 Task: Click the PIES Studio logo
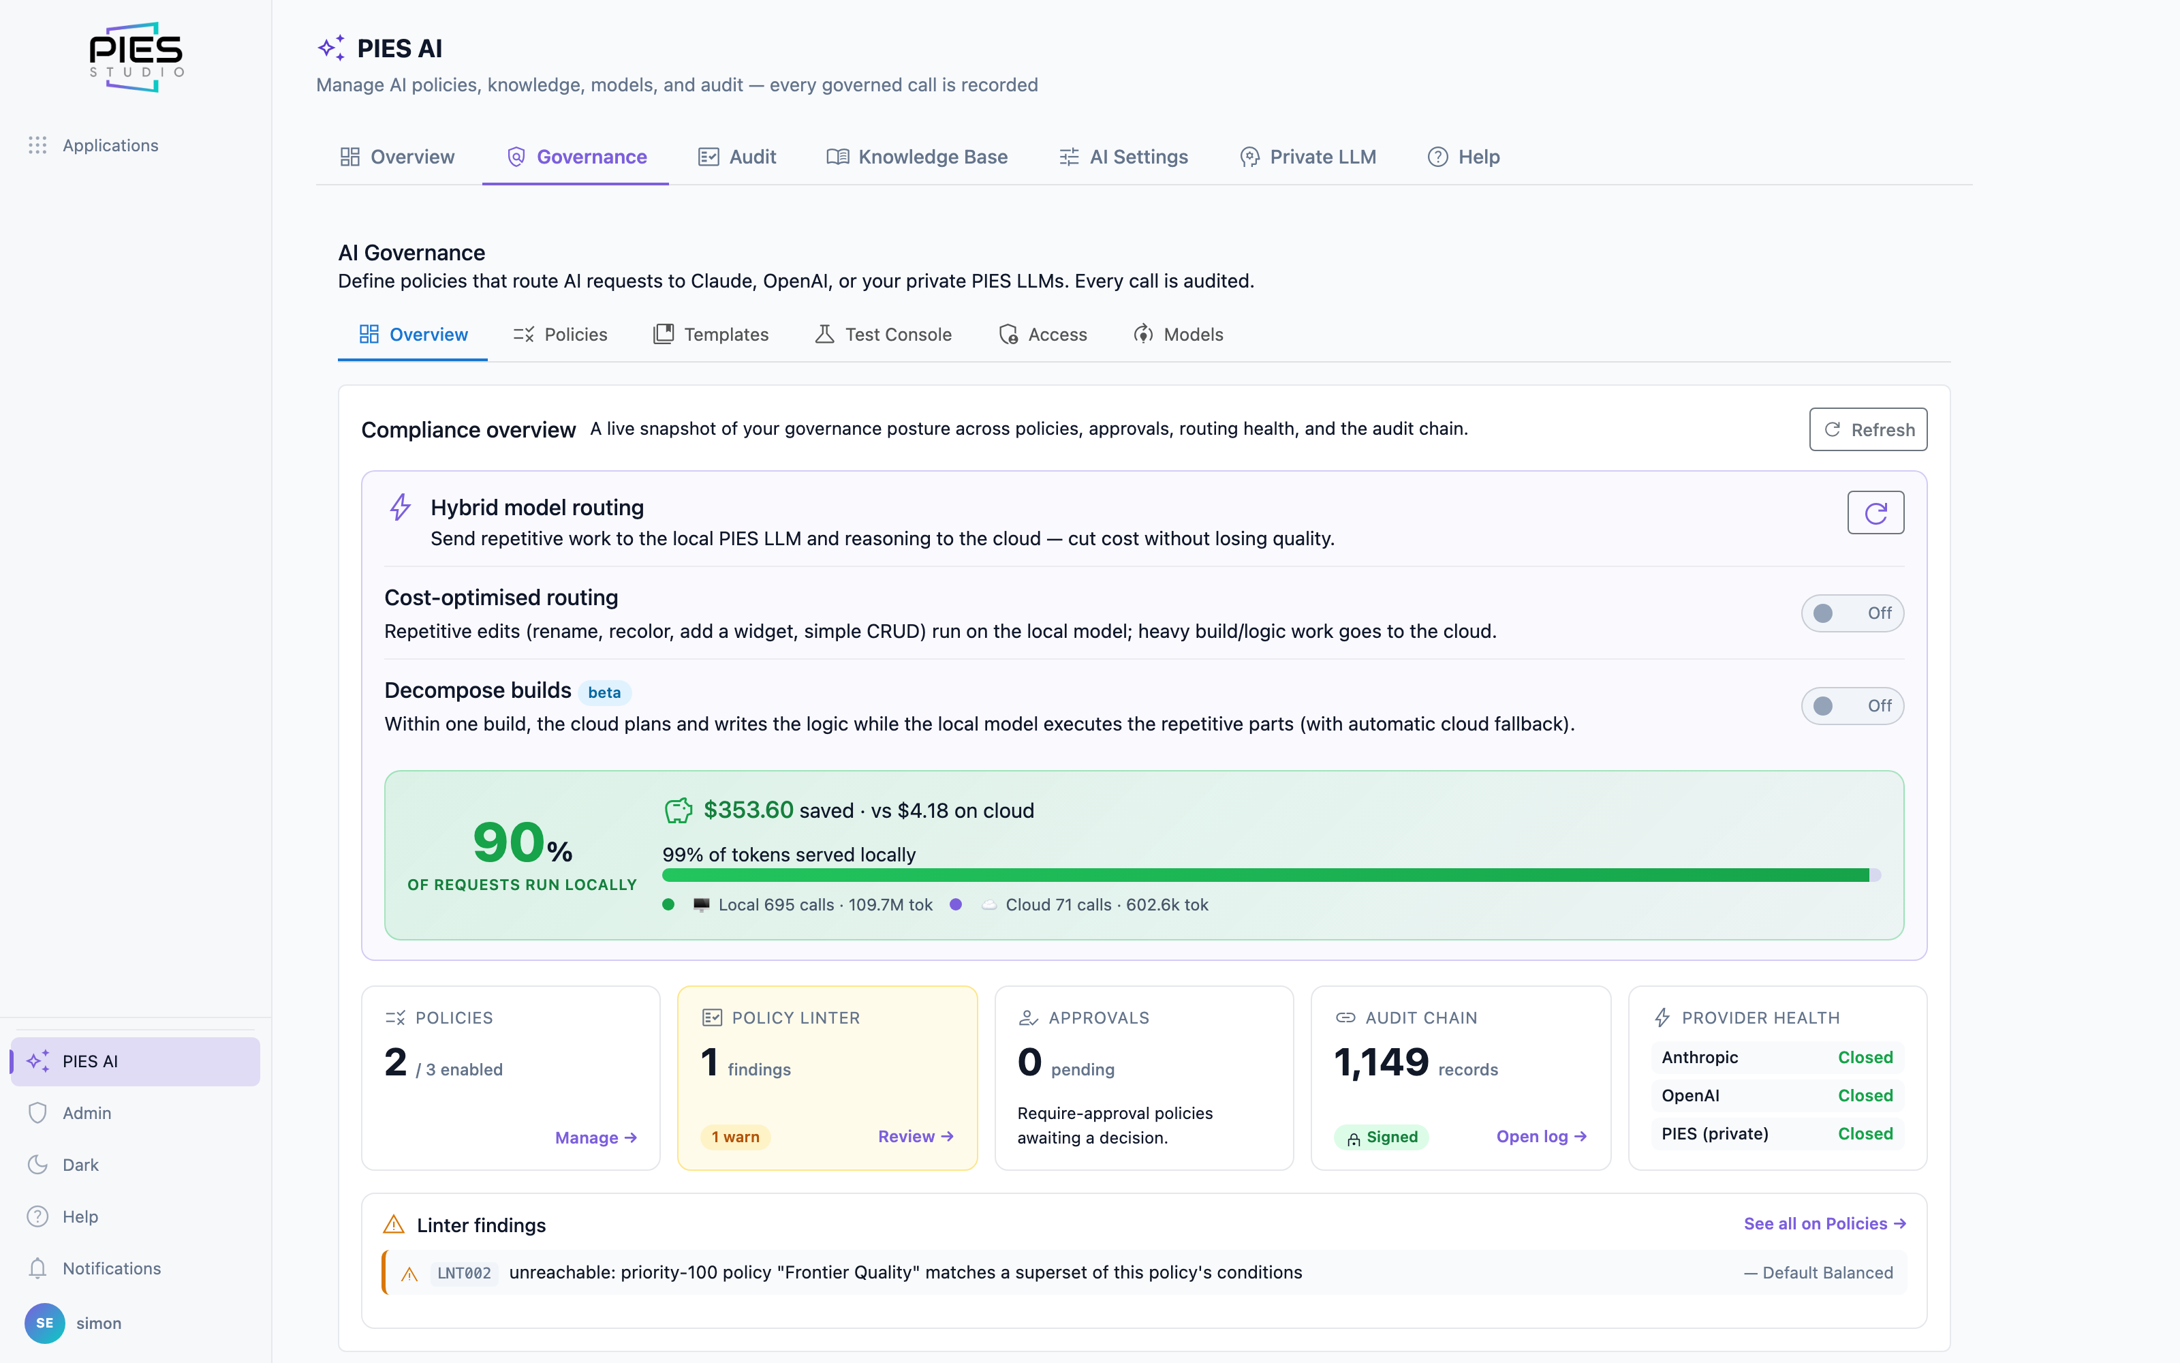[x=136, y=57]
